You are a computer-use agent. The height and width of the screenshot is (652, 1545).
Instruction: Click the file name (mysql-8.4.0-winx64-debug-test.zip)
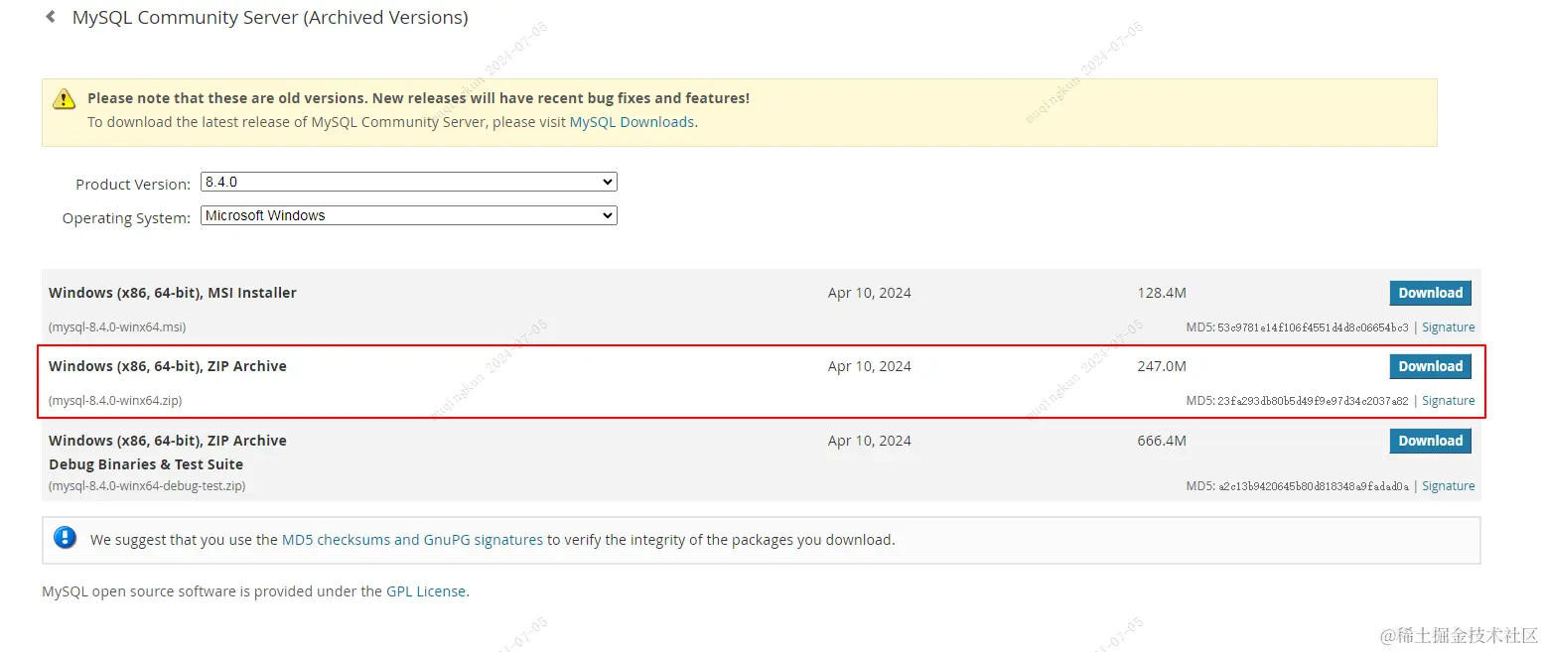(147, 486)
